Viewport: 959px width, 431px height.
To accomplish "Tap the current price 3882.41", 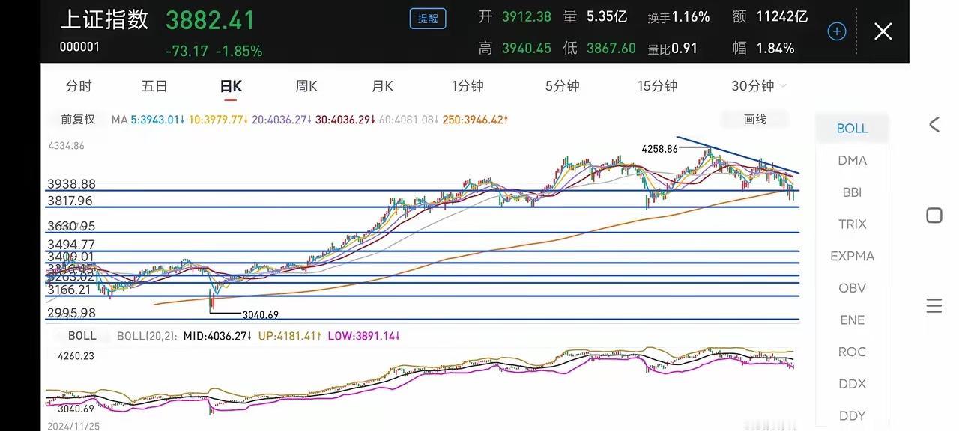I will 211,20.
